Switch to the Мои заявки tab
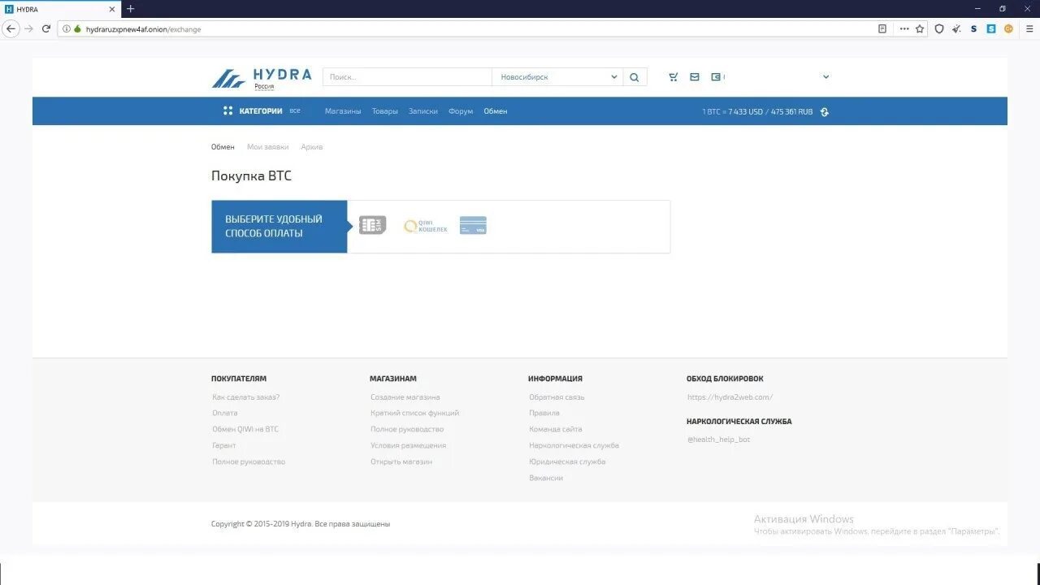This screenshot has height=585, width=1040. [x=268, y=147]
